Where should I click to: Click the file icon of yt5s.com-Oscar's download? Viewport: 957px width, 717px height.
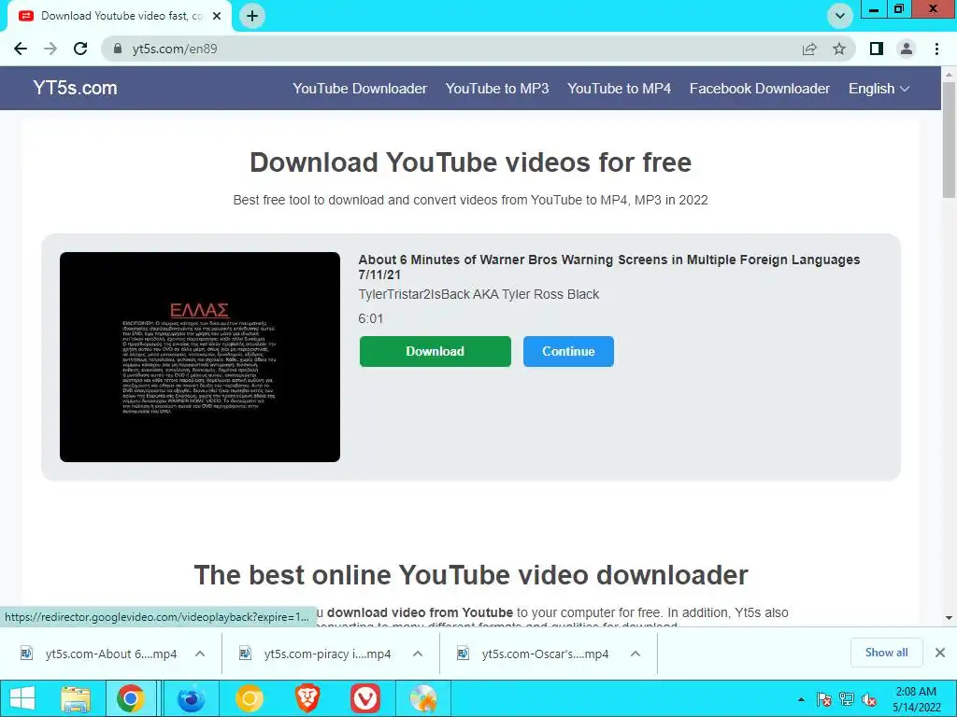[x=464, y=654]
